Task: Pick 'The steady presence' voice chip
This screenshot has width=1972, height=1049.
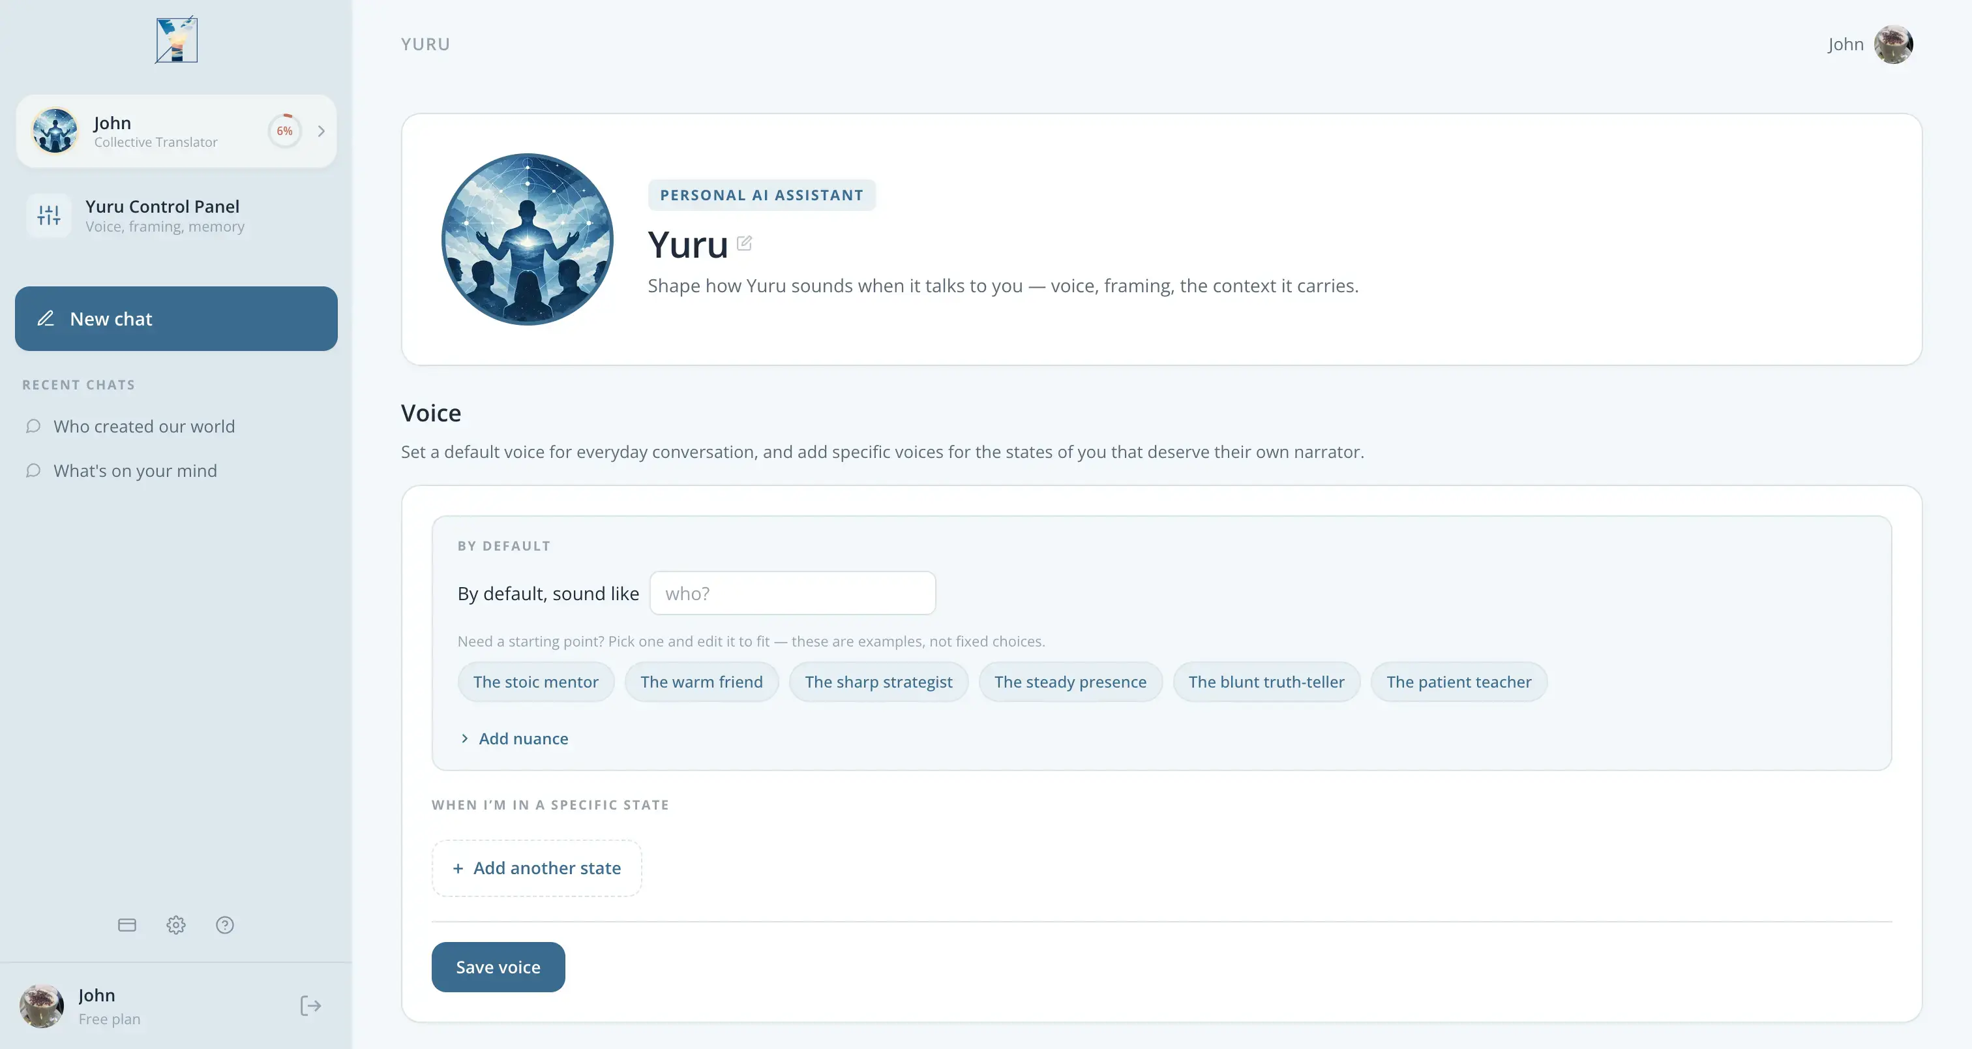Action: tap(1070, 682)
